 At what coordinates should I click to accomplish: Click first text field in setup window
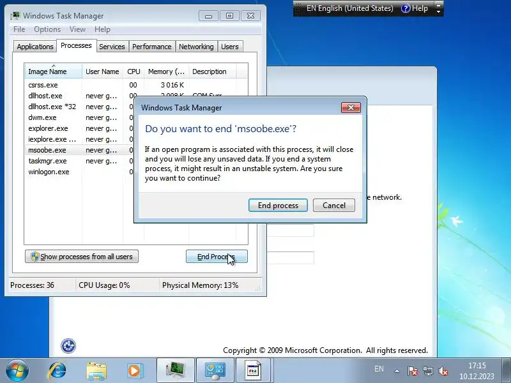[290, 230]
